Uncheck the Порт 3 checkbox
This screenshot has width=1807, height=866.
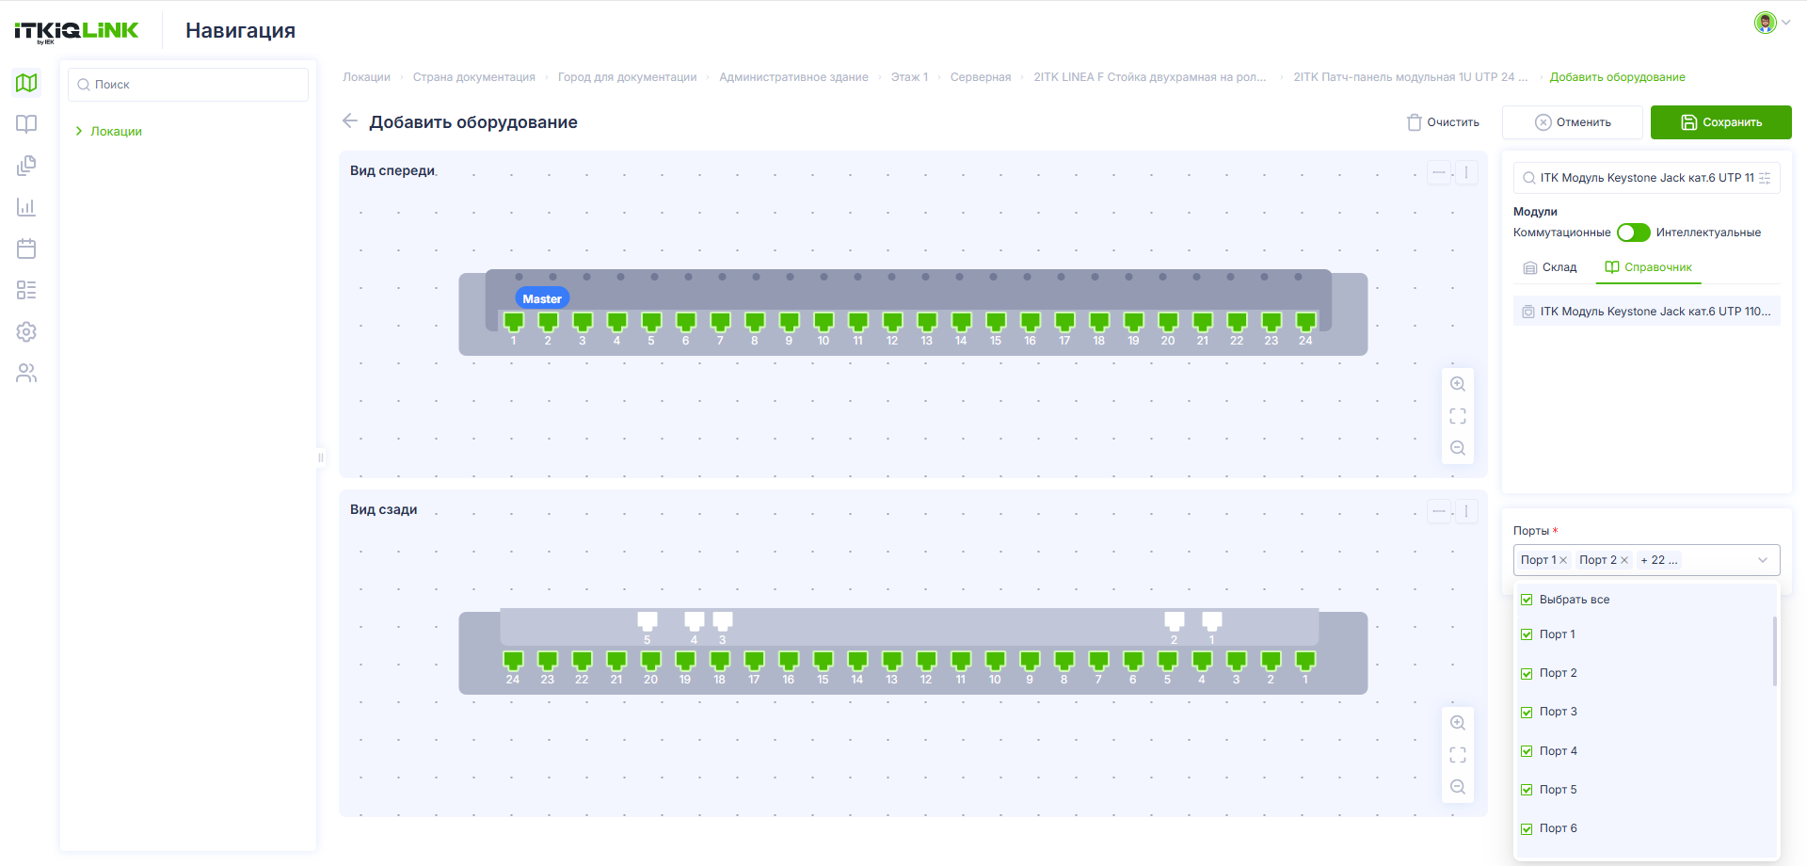pos(1527,713)
